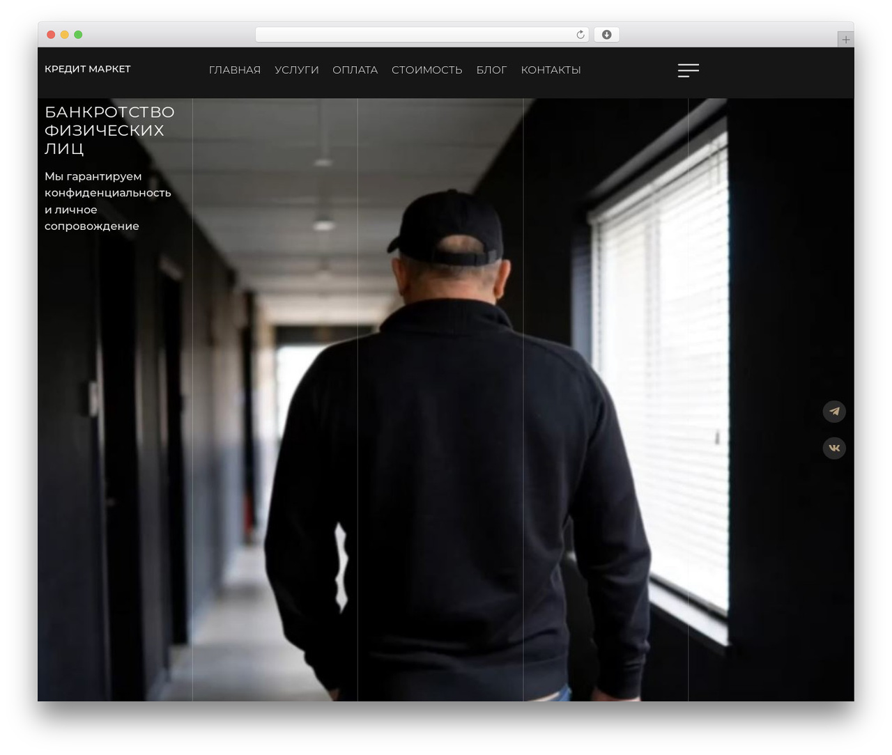The width and height of the screenshot is (892, 755).
Task: Click the browser download icon
Action: pos(606,35)
